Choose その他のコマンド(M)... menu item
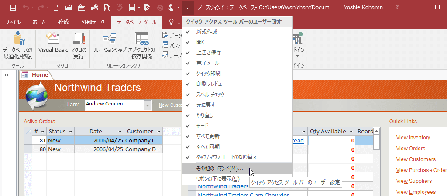 237,169
